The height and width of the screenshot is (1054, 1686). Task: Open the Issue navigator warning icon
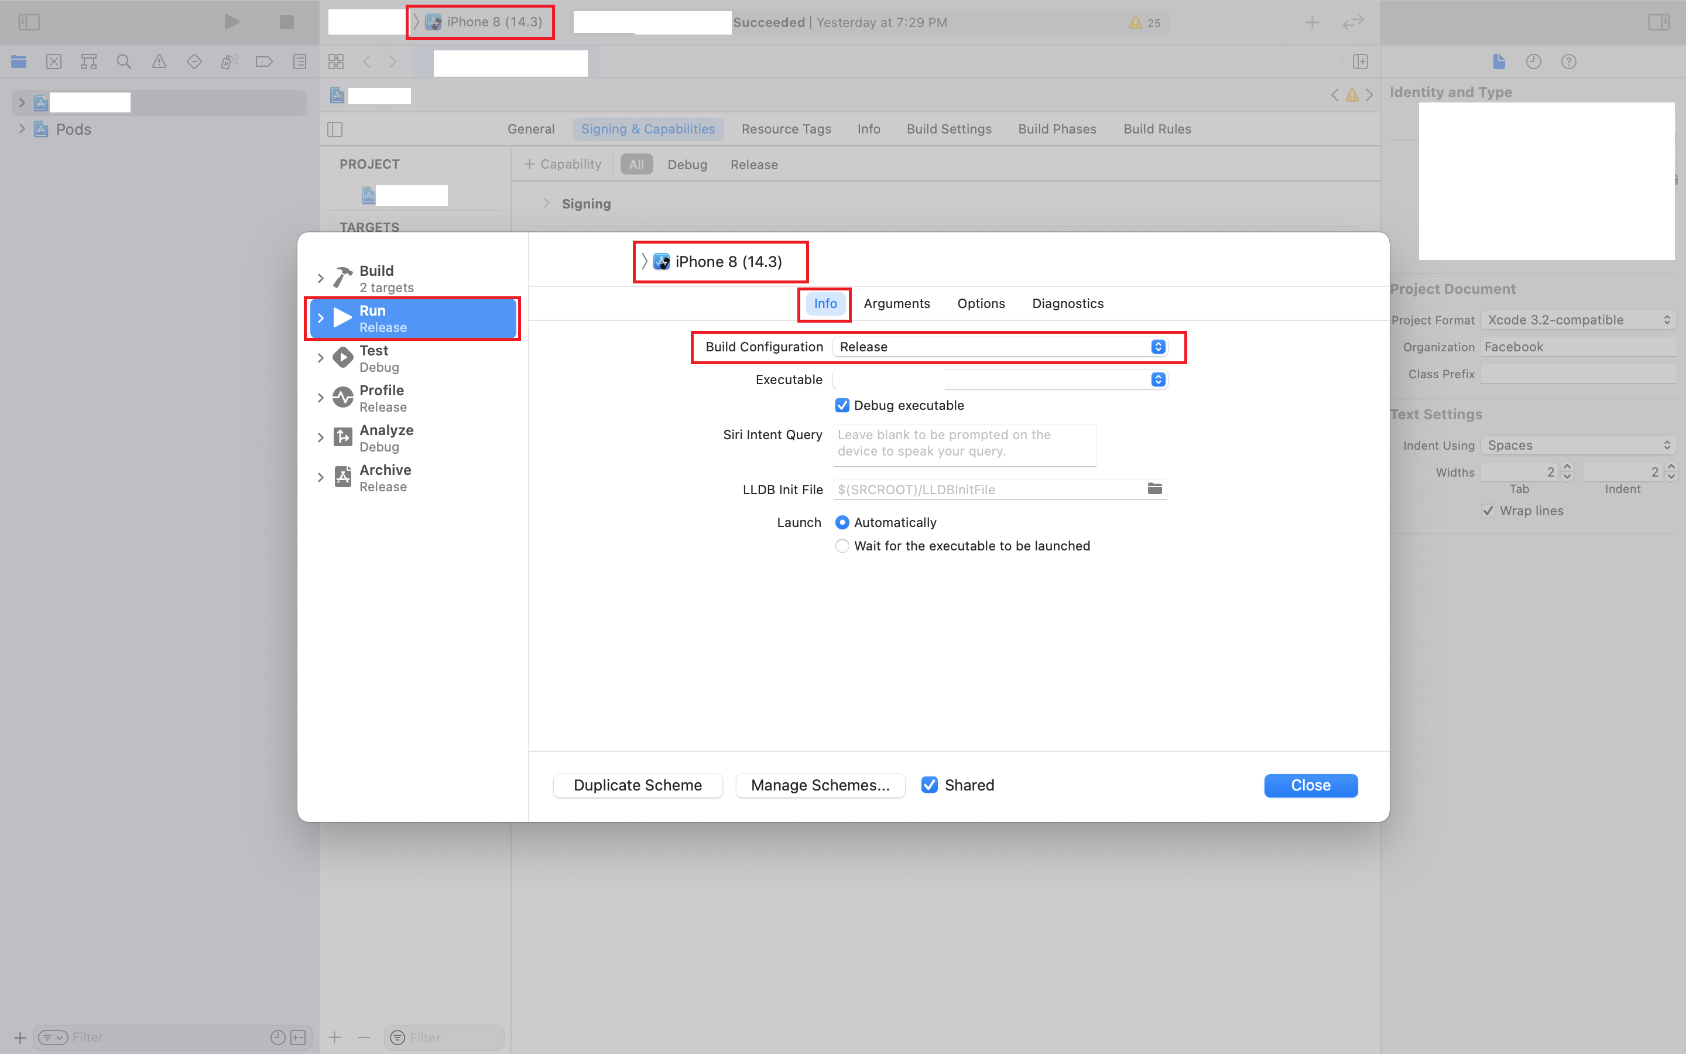pos(159,61)
